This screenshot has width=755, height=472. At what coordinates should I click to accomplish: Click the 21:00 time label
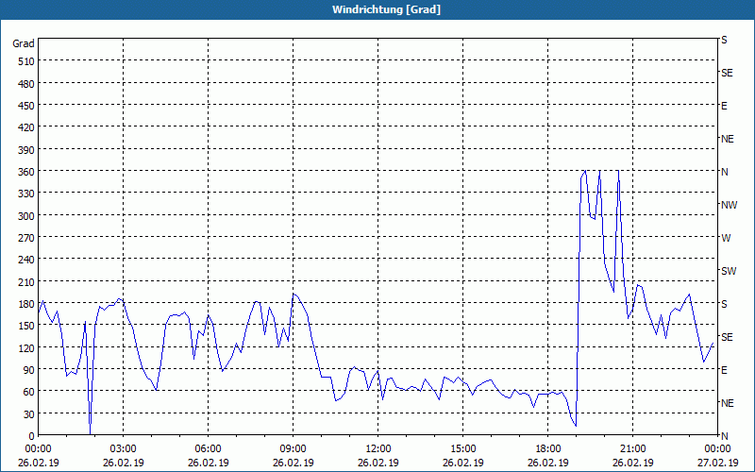[632, 449]
